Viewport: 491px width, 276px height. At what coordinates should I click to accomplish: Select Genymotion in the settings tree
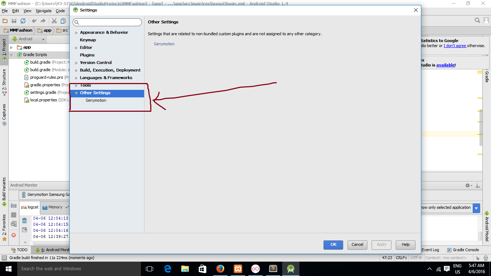96,101
